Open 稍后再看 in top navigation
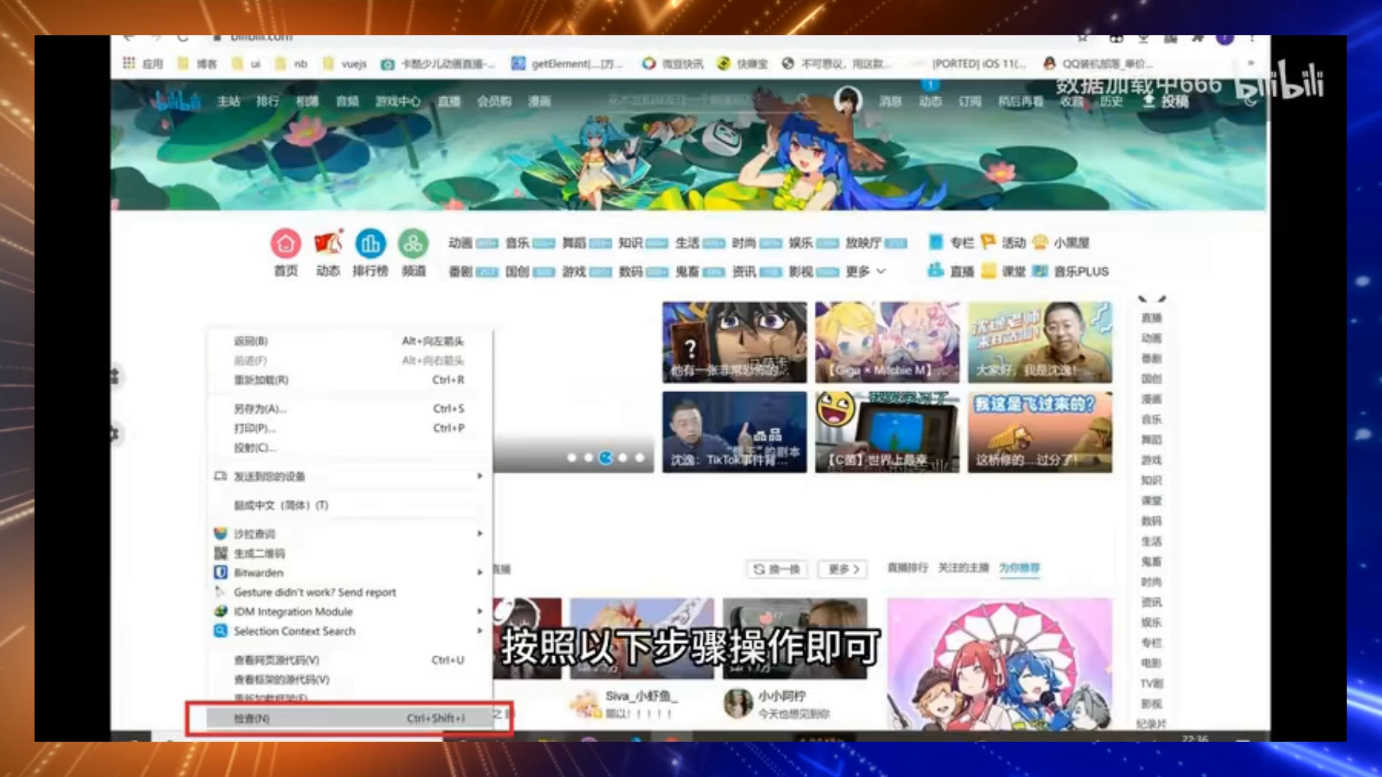 [x=1021, y=101]
